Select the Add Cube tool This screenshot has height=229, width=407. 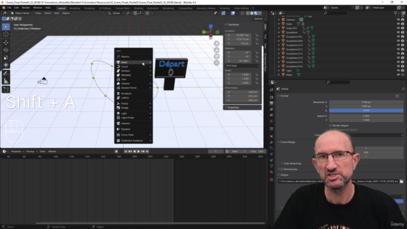6,90
